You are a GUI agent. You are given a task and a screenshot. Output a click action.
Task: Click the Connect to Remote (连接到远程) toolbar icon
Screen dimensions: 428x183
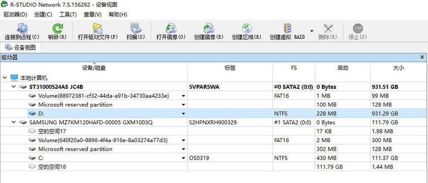pos(23,28)
